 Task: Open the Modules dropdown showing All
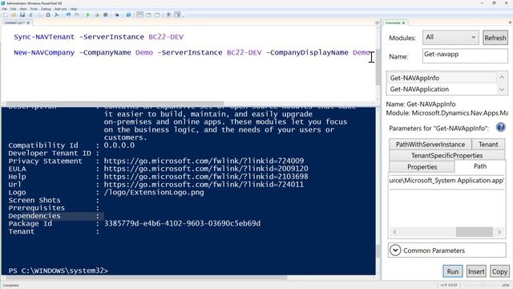coord(450,38)
